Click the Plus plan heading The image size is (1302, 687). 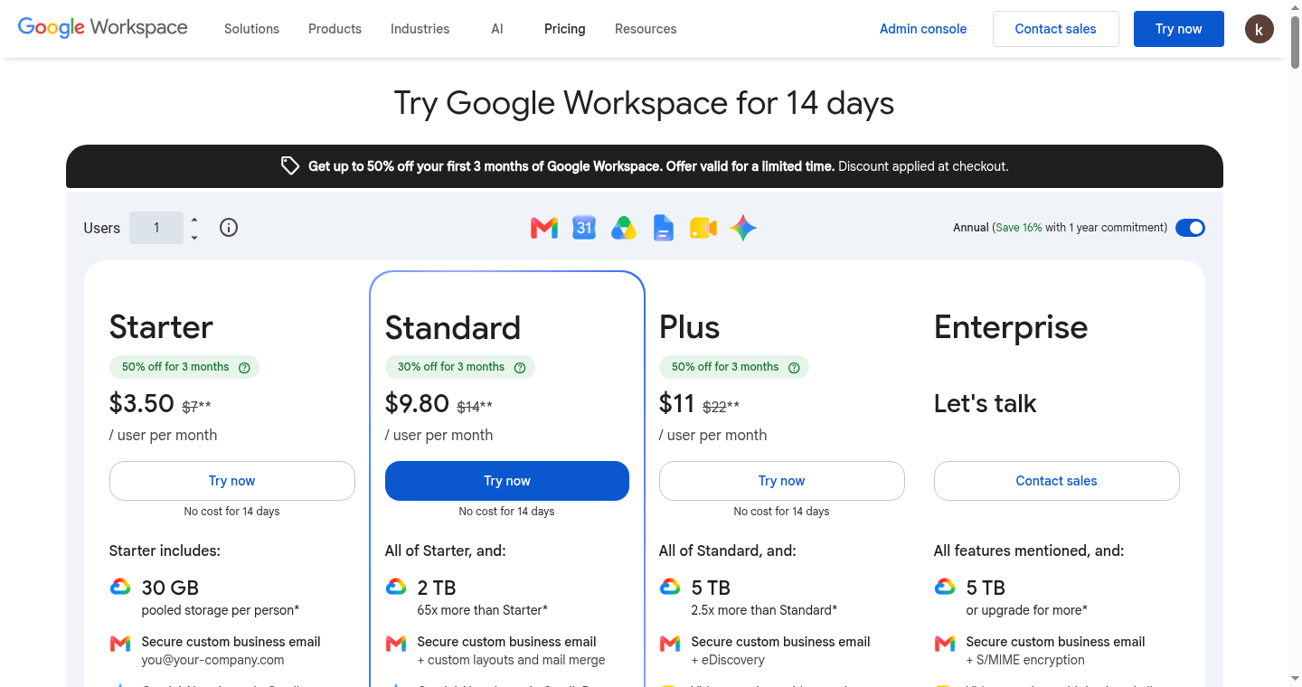pos(690,326)
